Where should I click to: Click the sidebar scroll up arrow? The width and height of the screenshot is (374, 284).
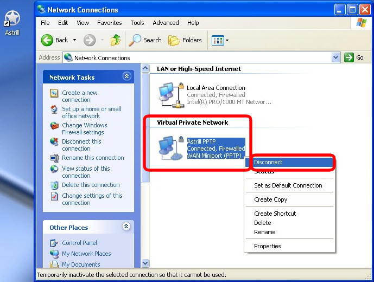click(x=145, y=68)
